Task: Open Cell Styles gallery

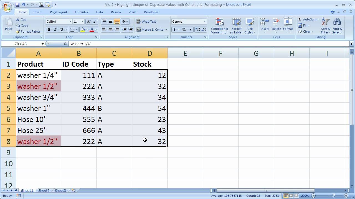Action: coord(250,26)
